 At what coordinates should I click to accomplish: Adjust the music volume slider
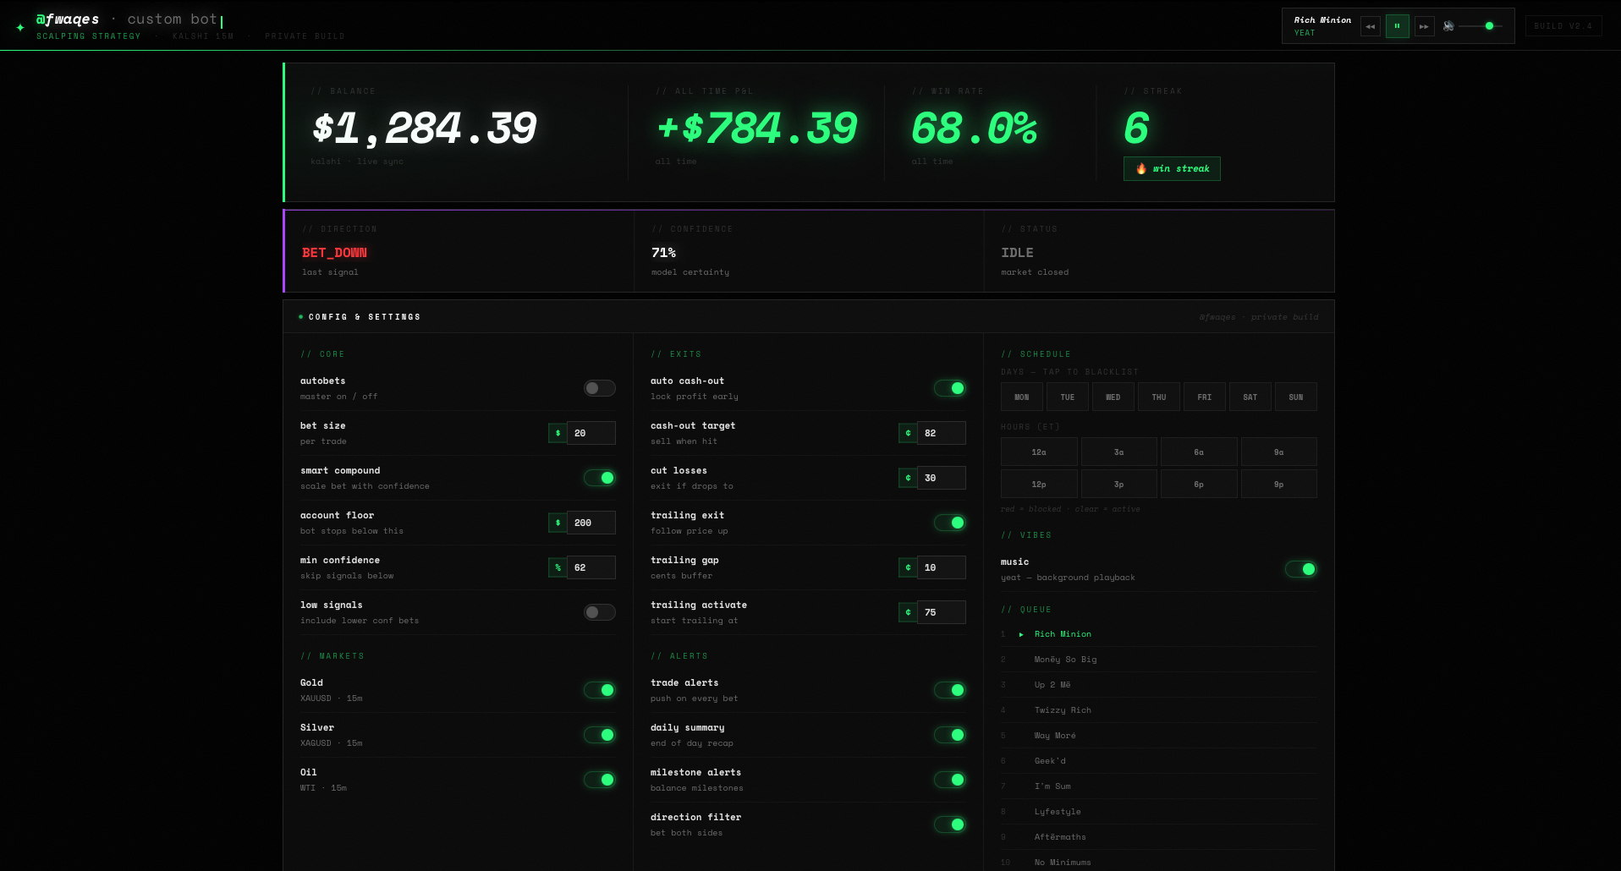[x=1481, y=26]
